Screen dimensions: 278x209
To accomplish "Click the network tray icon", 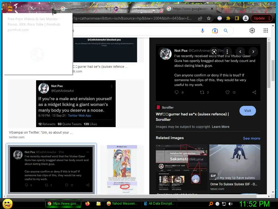I will (x=224, y=204).
